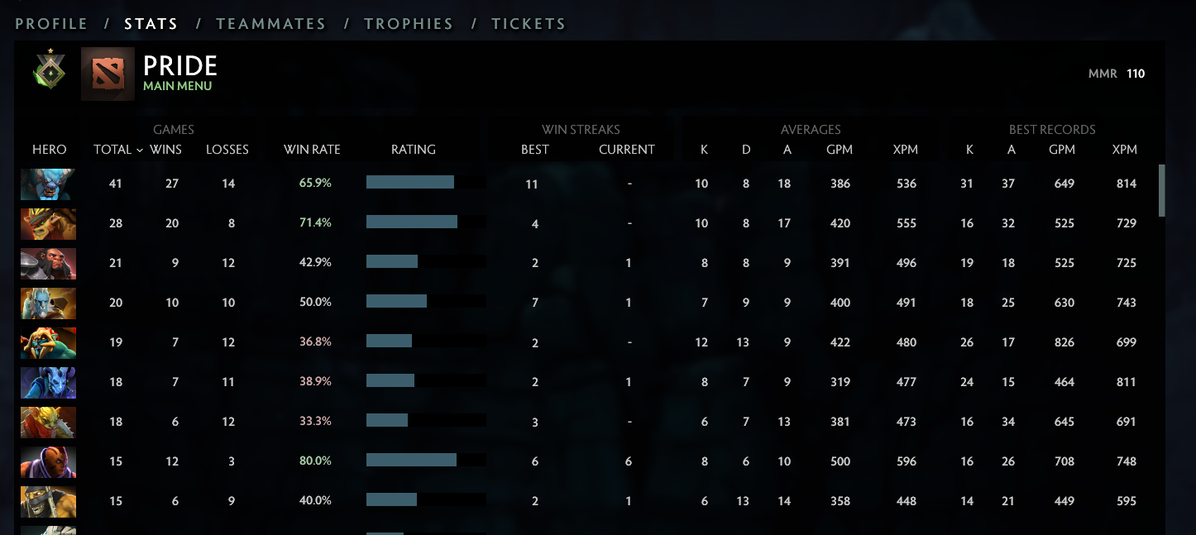View the TROPHIES tab
Viewport: 1196px width, 535px height.
pos(409,24)
